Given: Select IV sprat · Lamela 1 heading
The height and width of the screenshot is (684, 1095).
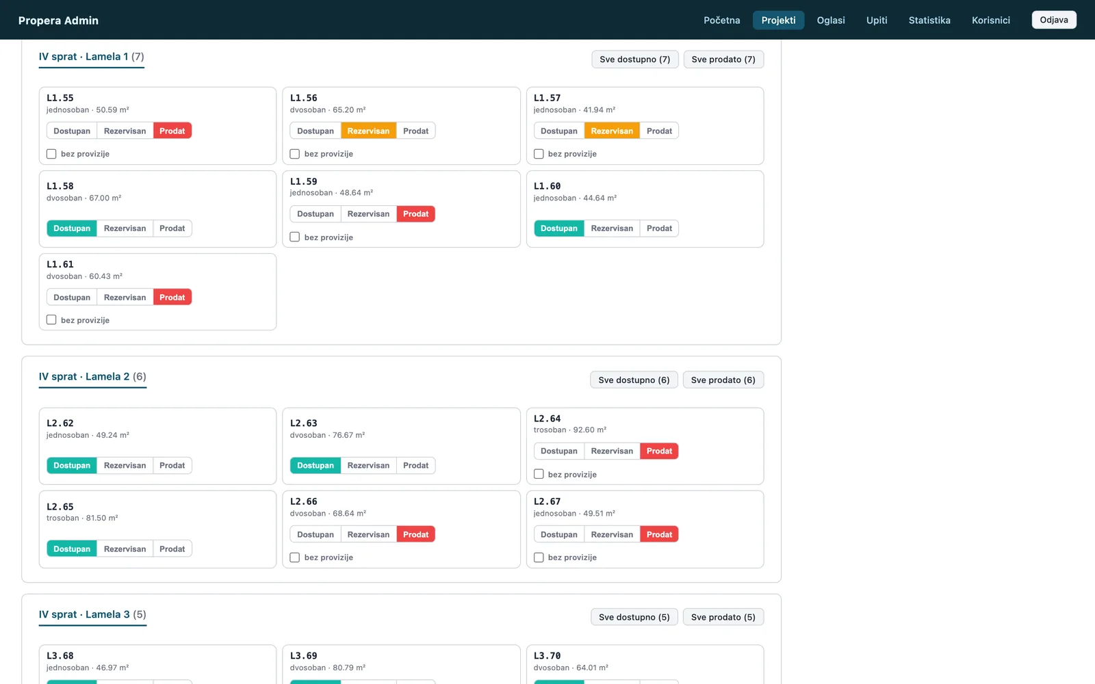Looking at the screenshot, I should (x=92, y=57).
